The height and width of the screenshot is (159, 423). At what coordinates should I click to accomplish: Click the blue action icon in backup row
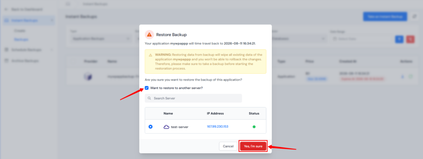point(402,77)
